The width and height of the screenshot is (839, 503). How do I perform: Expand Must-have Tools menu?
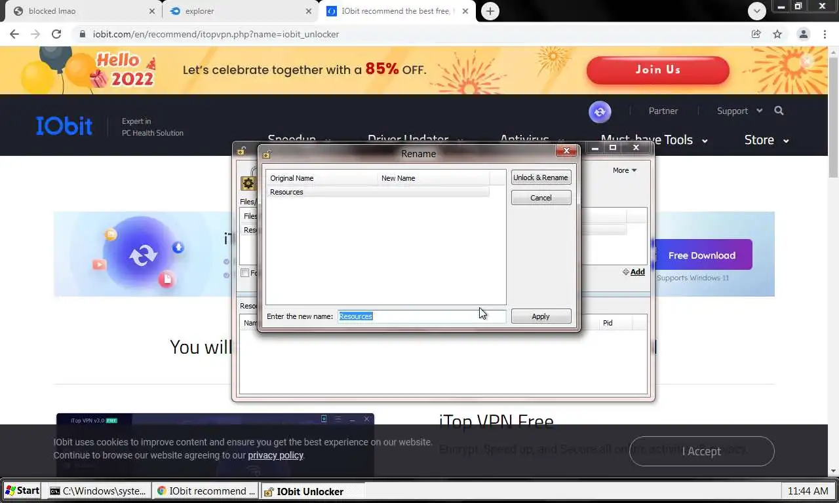[654, 140]
